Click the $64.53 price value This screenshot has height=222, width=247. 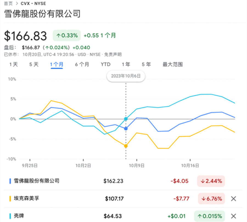point(113,216)
